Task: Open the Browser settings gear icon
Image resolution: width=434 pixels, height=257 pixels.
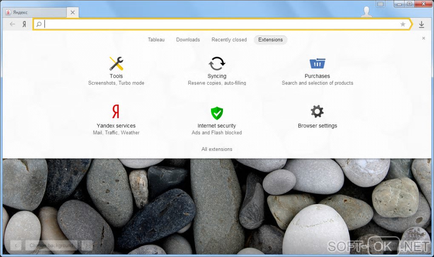Action: (317, 111)
